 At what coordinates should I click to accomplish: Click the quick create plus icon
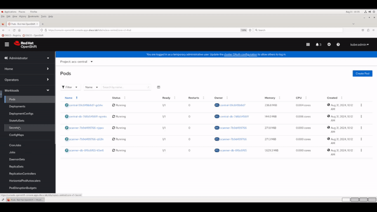pos(329,44)
